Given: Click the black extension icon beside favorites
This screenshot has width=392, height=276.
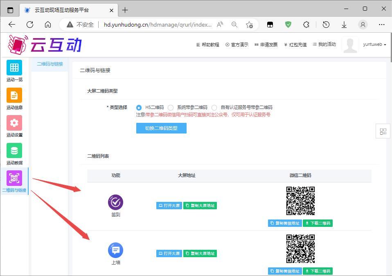Looking at the screenshot, I should pyautogui.click(x=270, y=25).
